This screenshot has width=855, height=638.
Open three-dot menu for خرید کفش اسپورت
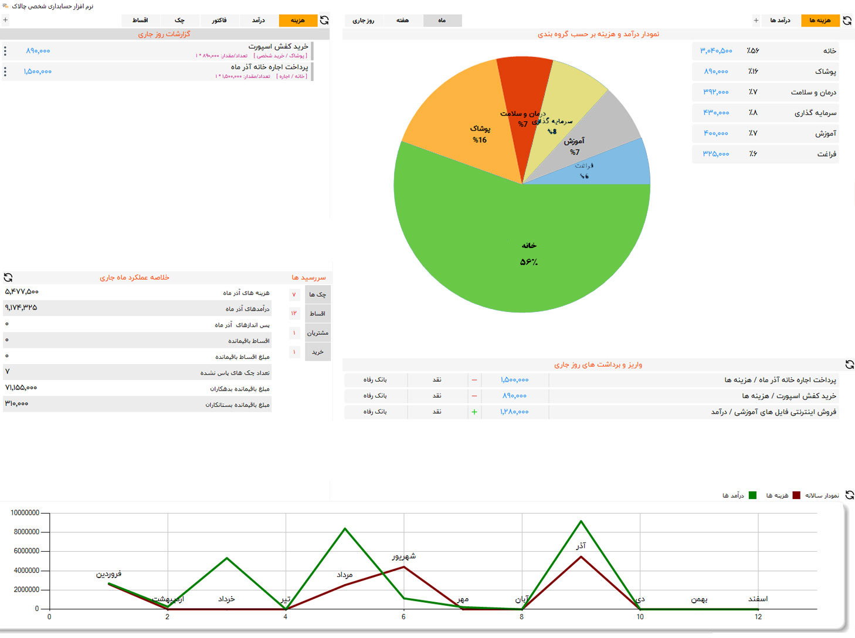[5, 51]
